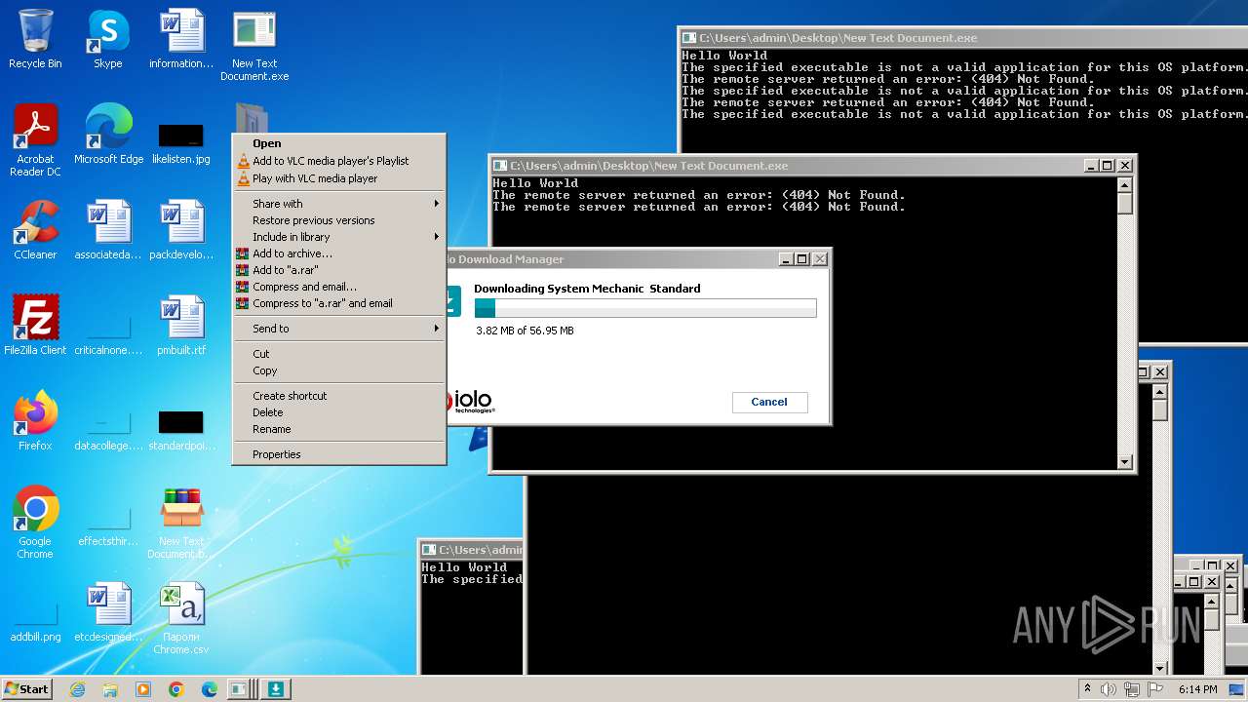Screen dimensions: 1248x702
Task: Select the etcdesigned... Word document
Action: click(108, 612)
